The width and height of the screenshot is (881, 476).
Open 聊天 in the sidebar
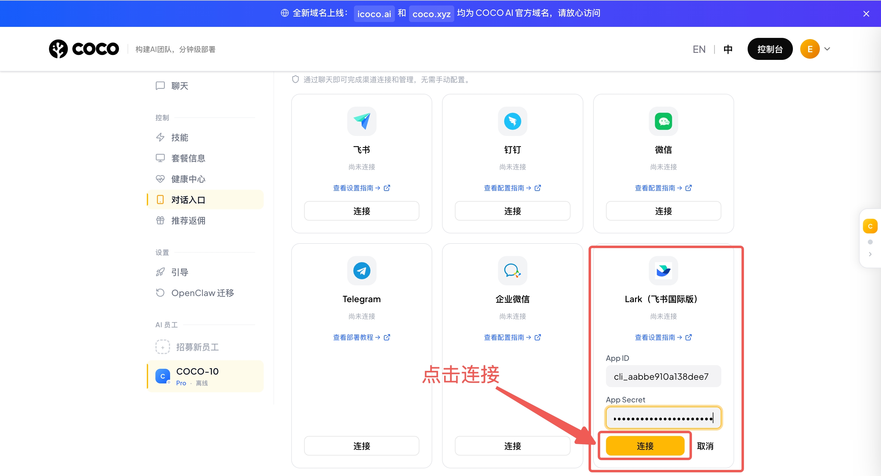point(205,86)
